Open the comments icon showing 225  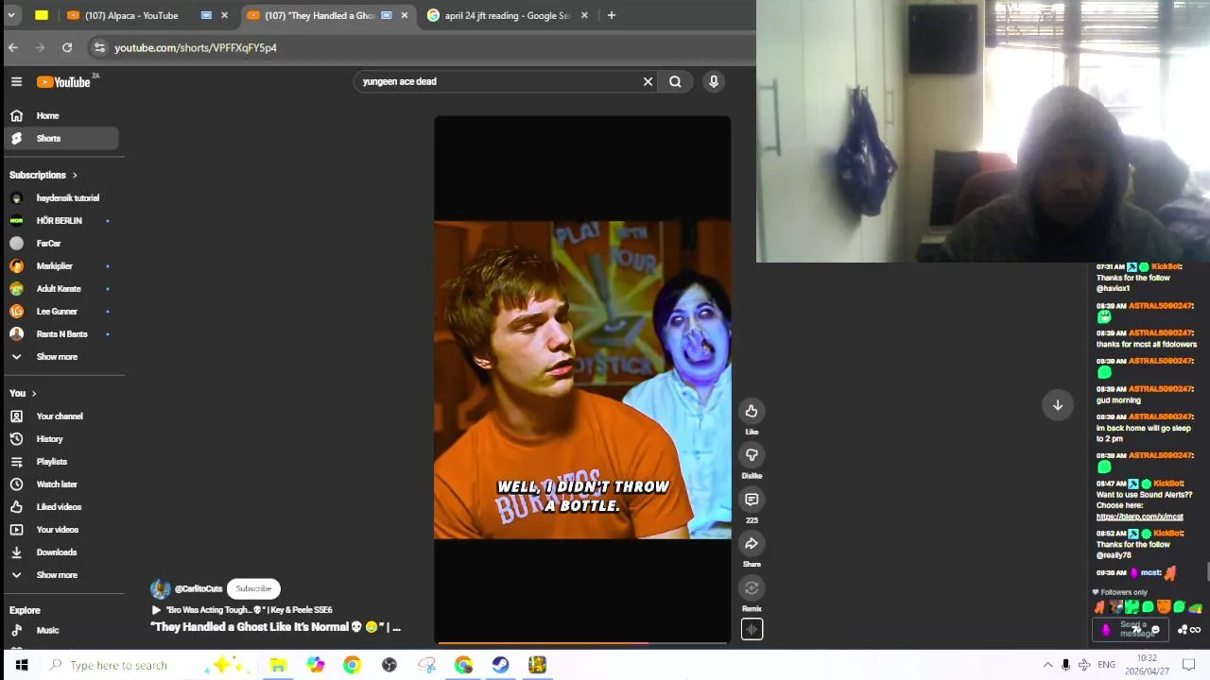click(752, 500)
